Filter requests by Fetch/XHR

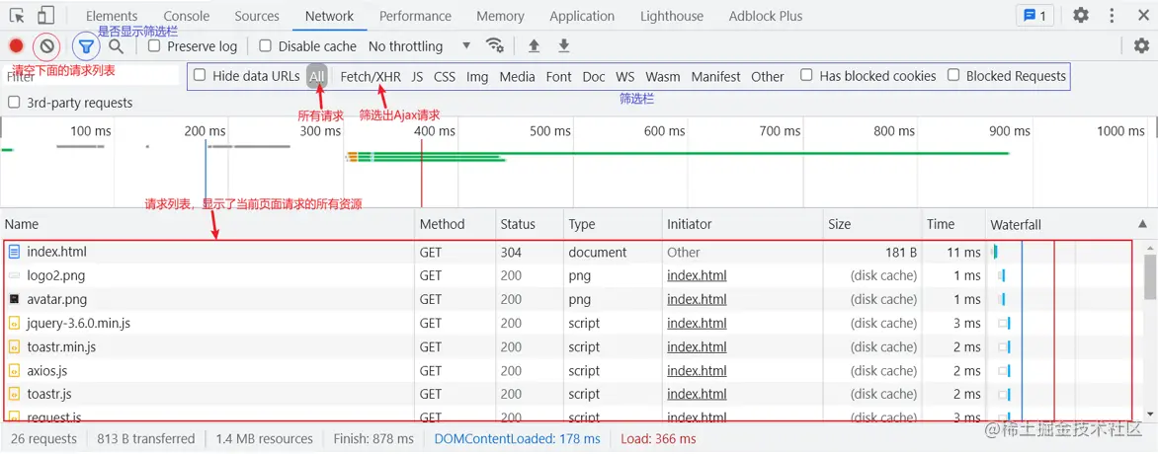[x=371, y=76]
